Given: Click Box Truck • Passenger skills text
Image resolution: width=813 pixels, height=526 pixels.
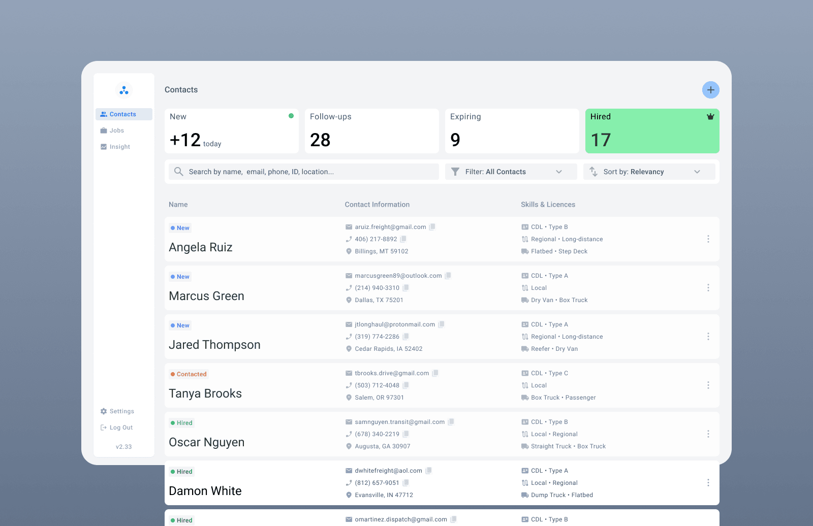Looking at the screenshot, I should tap(564, 398).
